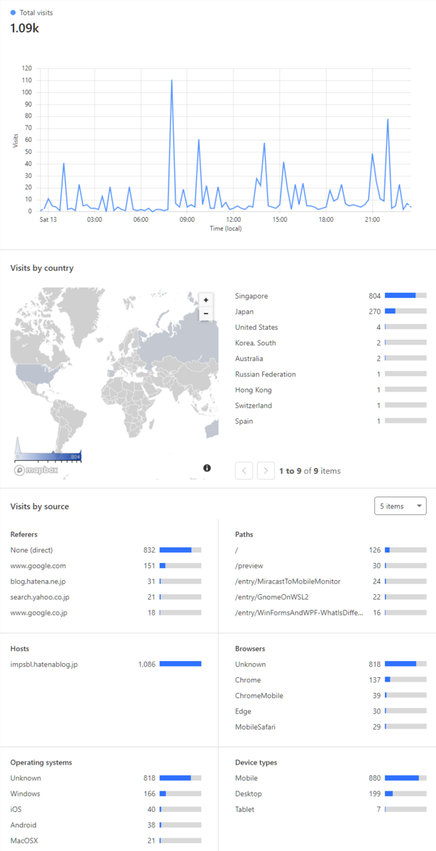Image resolution: width=436 pixels, height=851 pixels.
Task: Zoom in on the country map
Action: (206, 300)
